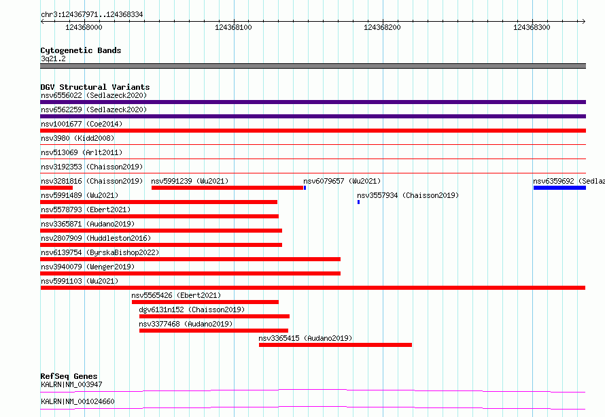Select nsv3940079 (Wenger2019) label
Viewport: 605px width, 417px height.
(88, 267)
